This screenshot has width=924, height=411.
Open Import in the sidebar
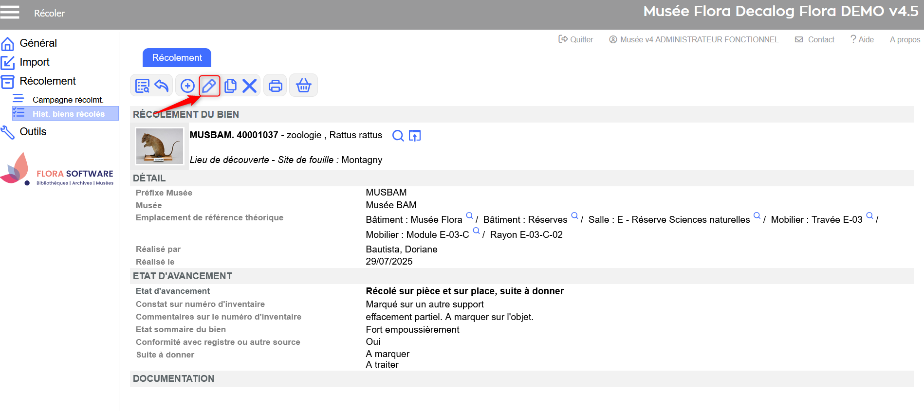click(34, 62)
